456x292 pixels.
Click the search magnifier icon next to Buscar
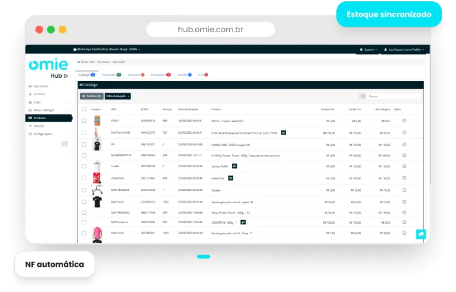[363, 96]
